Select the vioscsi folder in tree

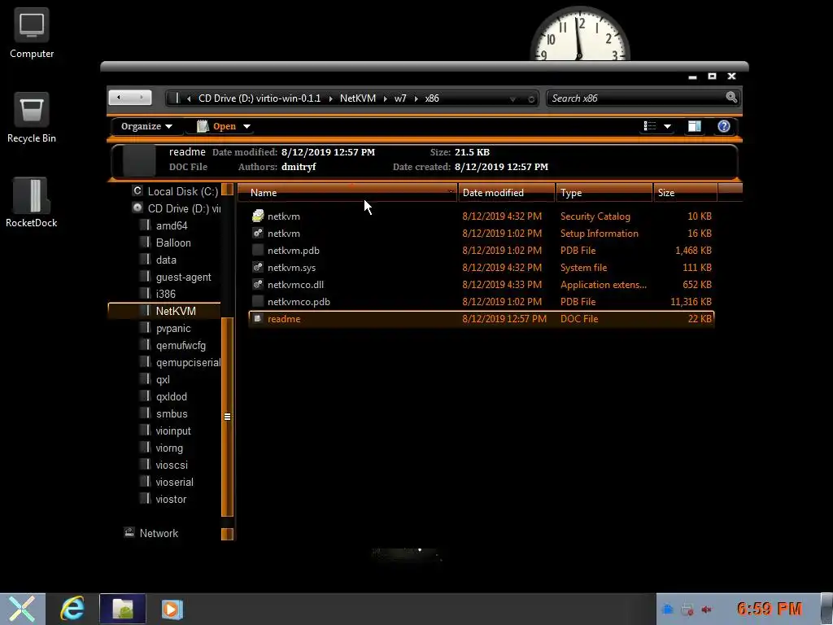point(172,465)
